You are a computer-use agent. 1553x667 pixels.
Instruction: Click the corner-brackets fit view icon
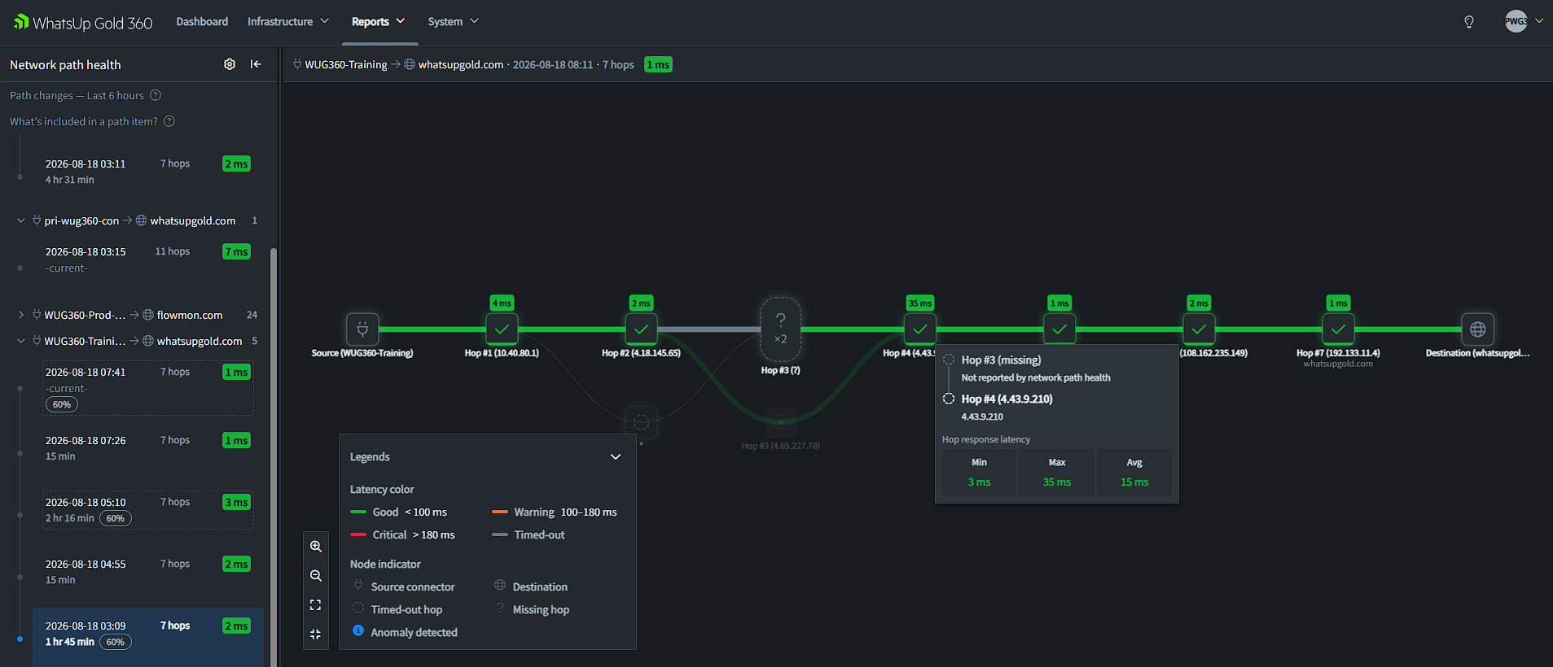(x=316, y=605)
